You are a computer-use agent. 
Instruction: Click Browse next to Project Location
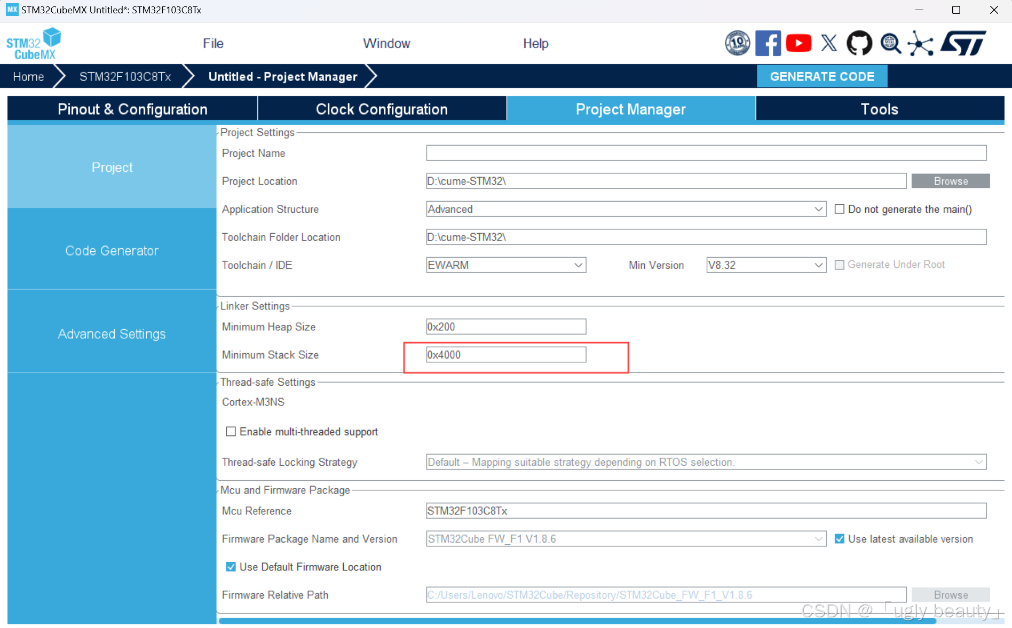(951, 181)
